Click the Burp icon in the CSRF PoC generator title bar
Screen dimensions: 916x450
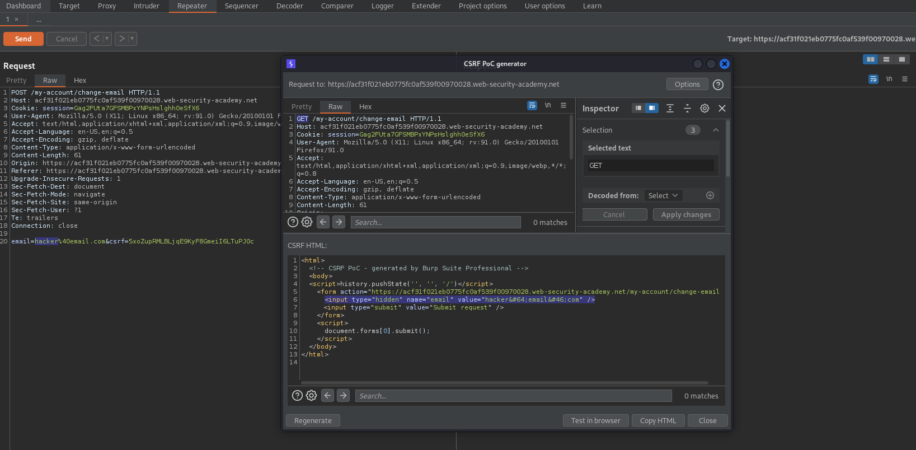(x=291, y=64)
